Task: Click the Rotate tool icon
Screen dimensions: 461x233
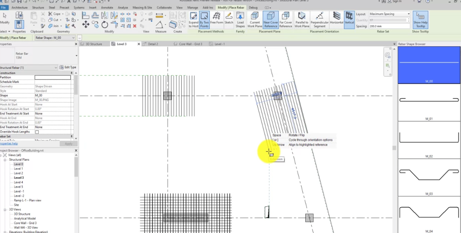Action: [x=105, y=25]
